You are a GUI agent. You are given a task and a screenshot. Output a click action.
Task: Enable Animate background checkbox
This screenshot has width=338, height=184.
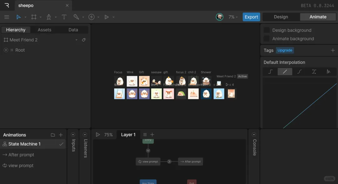tap(267, 38)
